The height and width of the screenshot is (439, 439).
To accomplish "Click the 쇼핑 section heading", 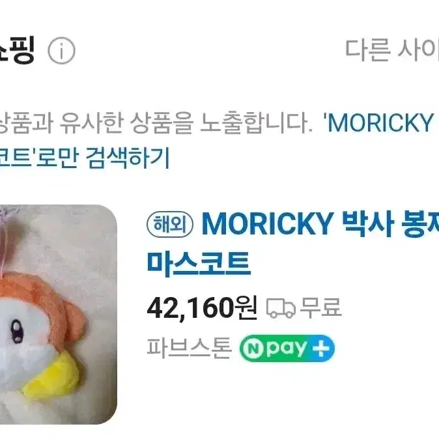I will point(17,50).
